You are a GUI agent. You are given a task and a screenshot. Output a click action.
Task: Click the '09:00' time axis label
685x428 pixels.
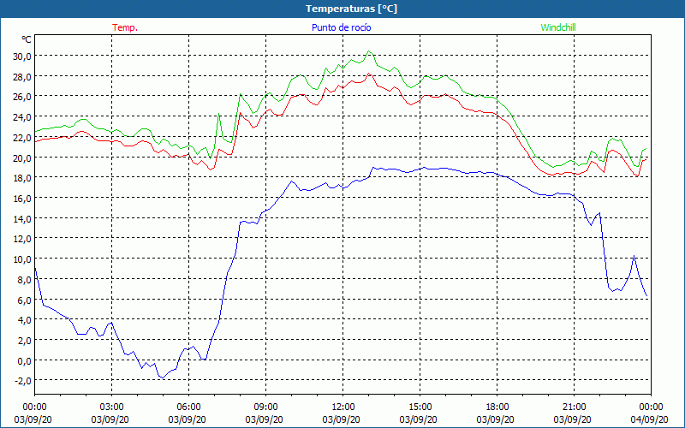[x=266, y=407]
